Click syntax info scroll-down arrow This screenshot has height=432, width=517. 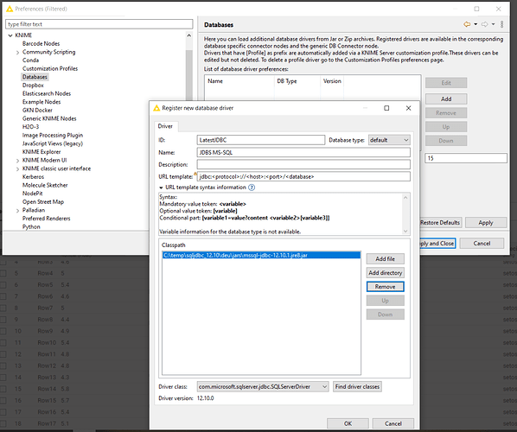tap(405, 232)
